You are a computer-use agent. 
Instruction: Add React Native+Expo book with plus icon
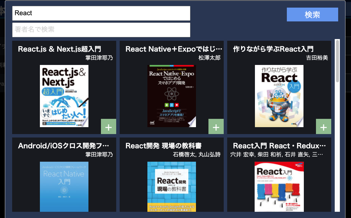tap(216, 126)
